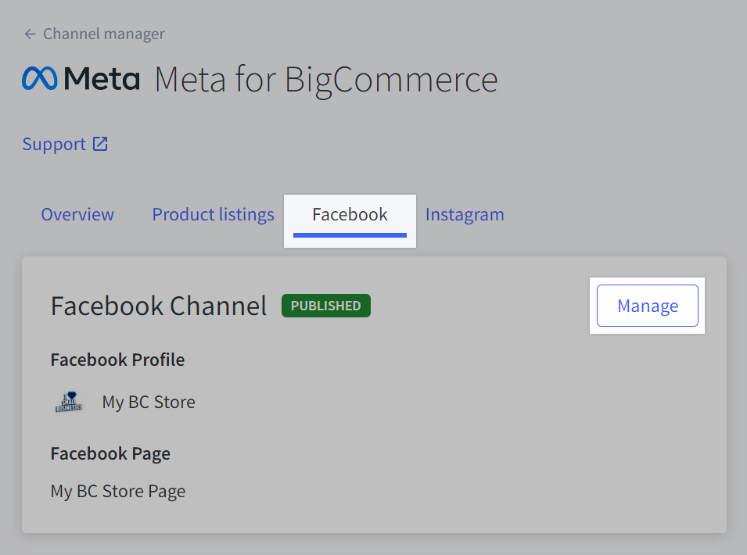Click the Manage button
Screen dimensions: 747x555
[648, 306]
